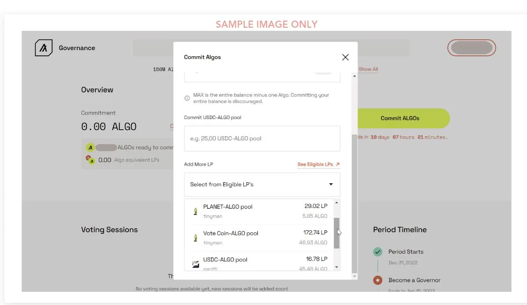This screenshot has height=305, width=527.
Task: Click tinyman icon for Vote Coin-ALGO pool
Action: point(195,238)
